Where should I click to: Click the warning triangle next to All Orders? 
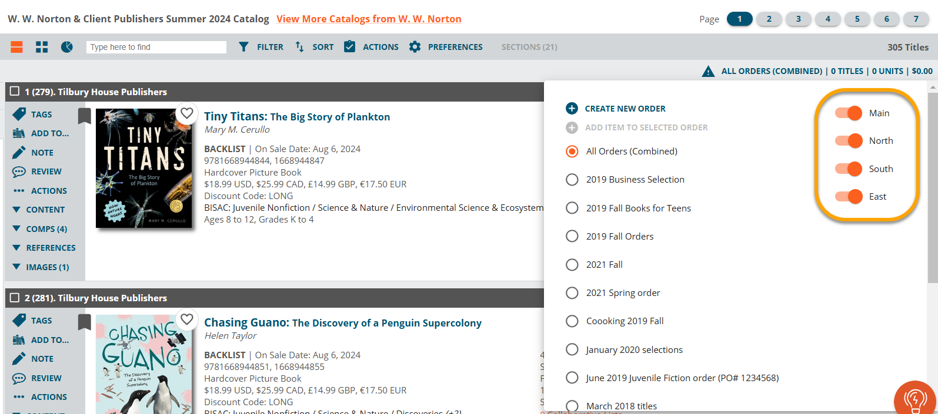(708, 72)
